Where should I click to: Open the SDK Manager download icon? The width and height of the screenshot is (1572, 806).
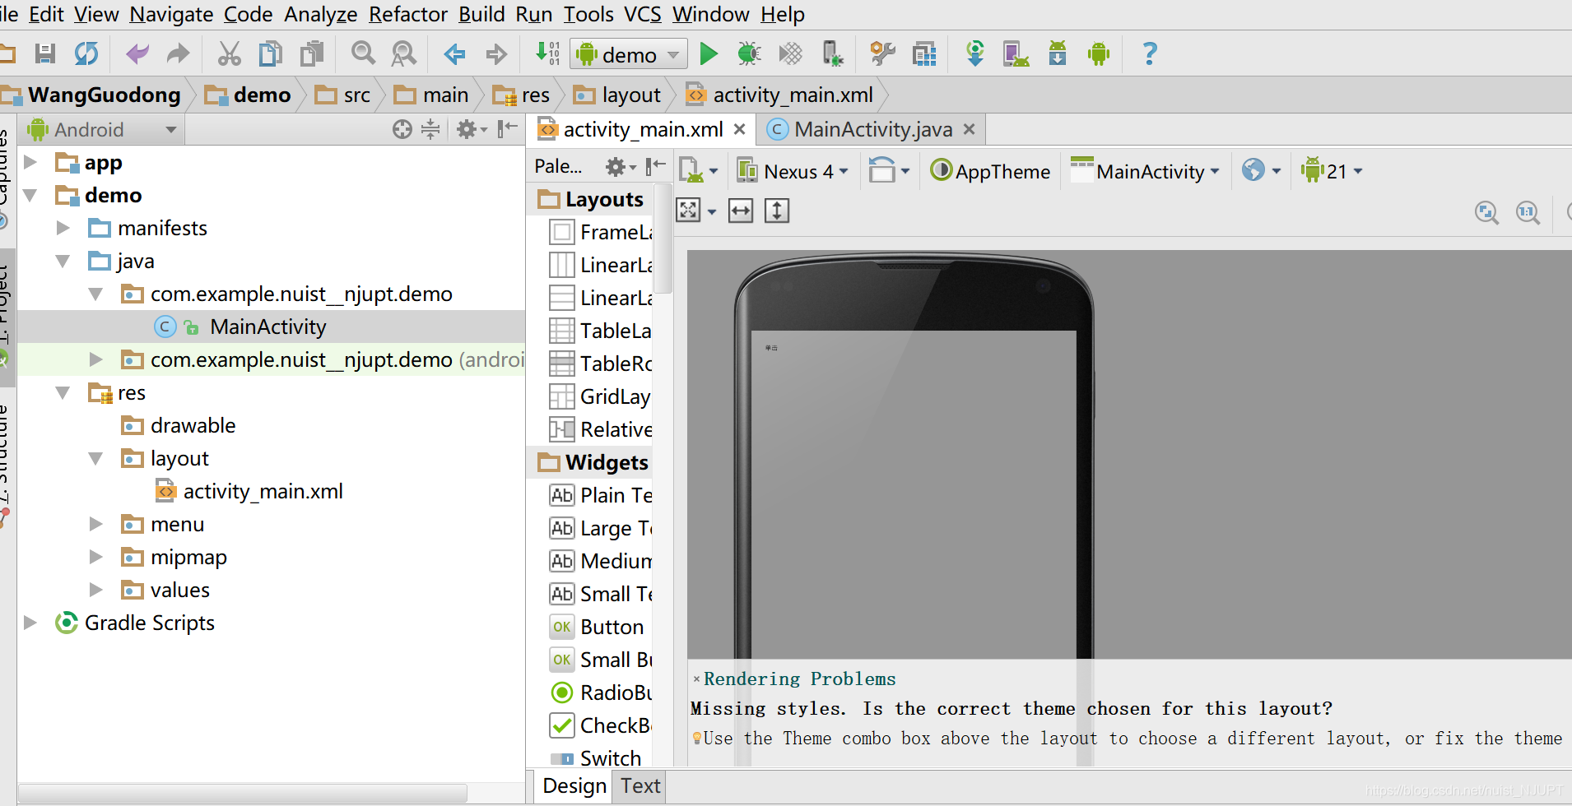tap(1058, 54)
